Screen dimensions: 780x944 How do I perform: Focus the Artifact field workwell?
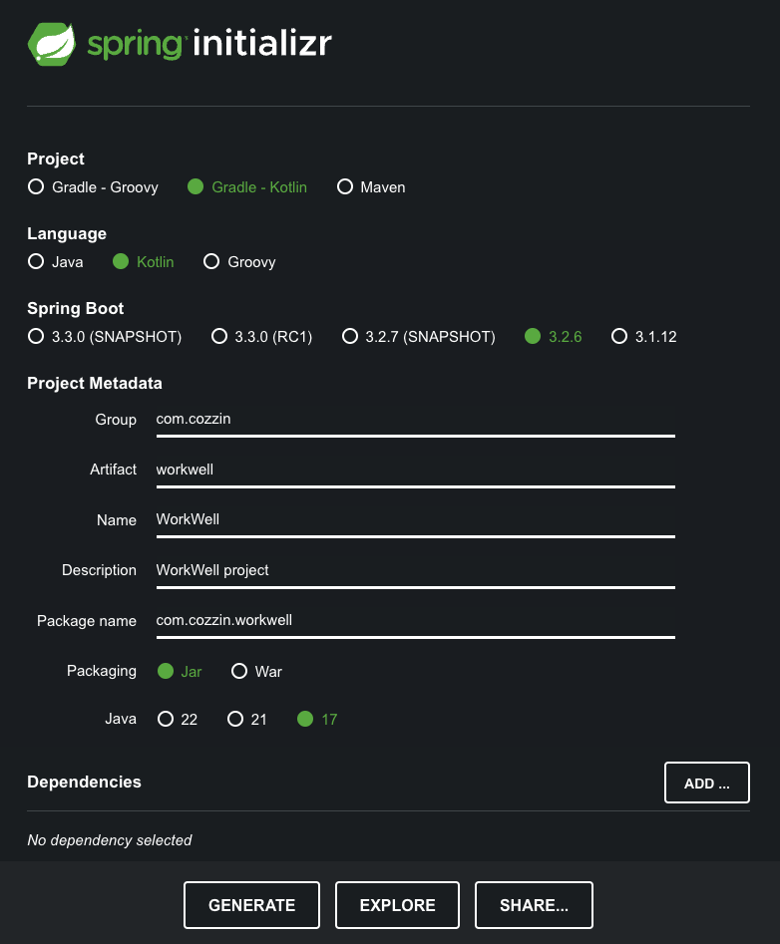point(416,471)
